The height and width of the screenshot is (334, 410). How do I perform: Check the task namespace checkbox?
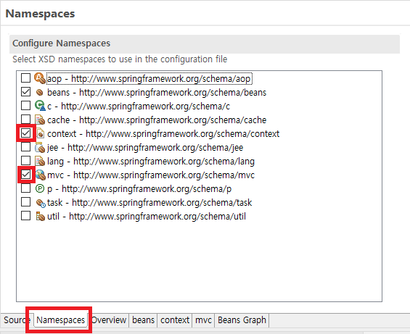pyautogui.click(x=25, y=202)
